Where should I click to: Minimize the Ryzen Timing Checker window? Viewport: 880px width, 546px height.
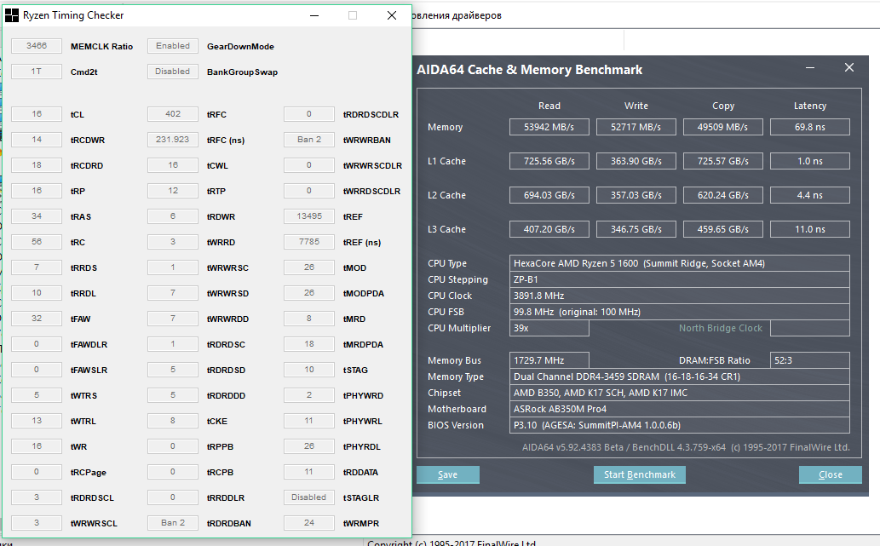[x=314, y=15]
